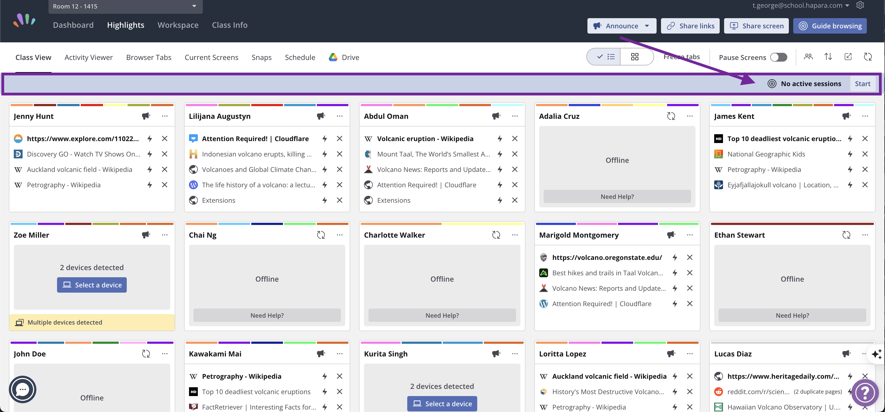The image size is (885, 412).
Task: Close Marigold Montgomery's oregonstate.edu tab
Action: tap(690, 257)
